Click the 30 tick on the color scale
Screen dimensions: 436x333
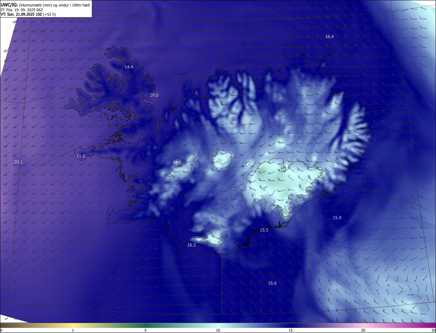[x=363, y=330]
